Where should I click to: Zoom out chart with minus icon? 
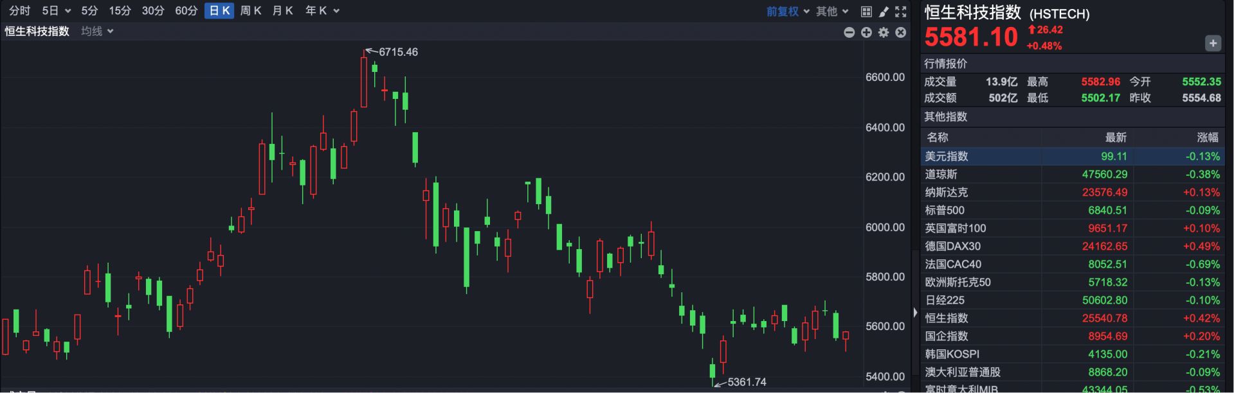click(x=849, y=32)
